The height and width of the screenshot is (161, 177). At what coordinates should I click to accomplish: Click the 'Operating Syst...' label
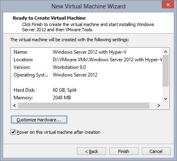[31, 75]
